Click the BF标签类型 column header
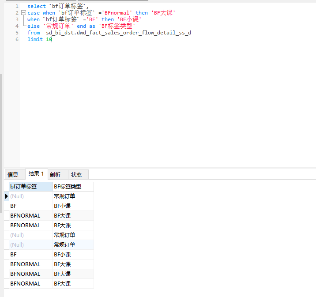 click(x=73, y=187)
